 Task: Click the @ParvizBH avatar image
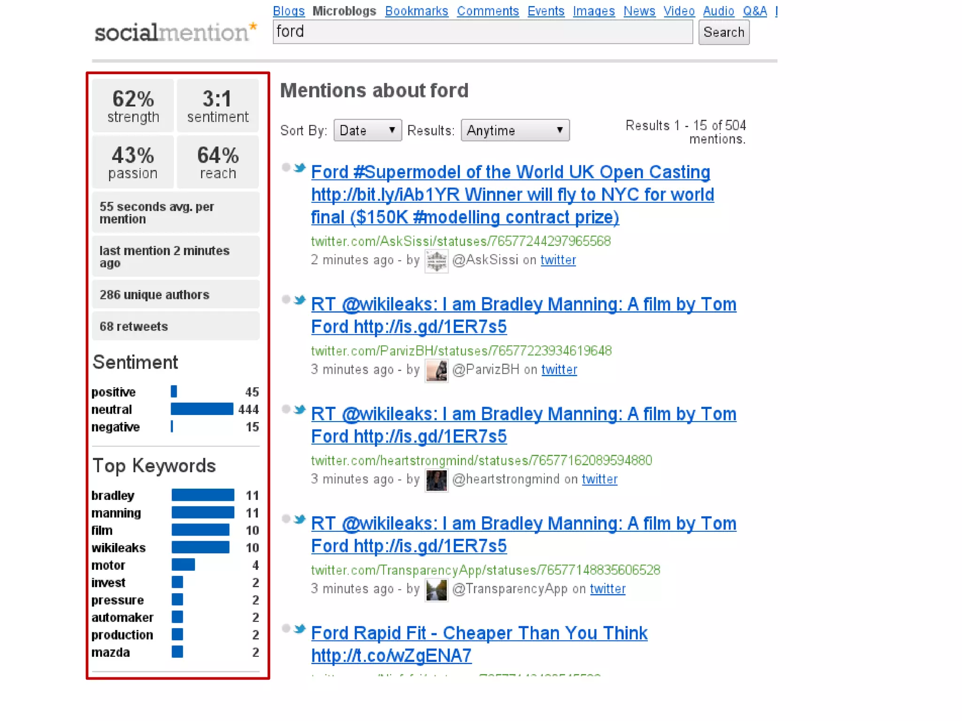436,370
